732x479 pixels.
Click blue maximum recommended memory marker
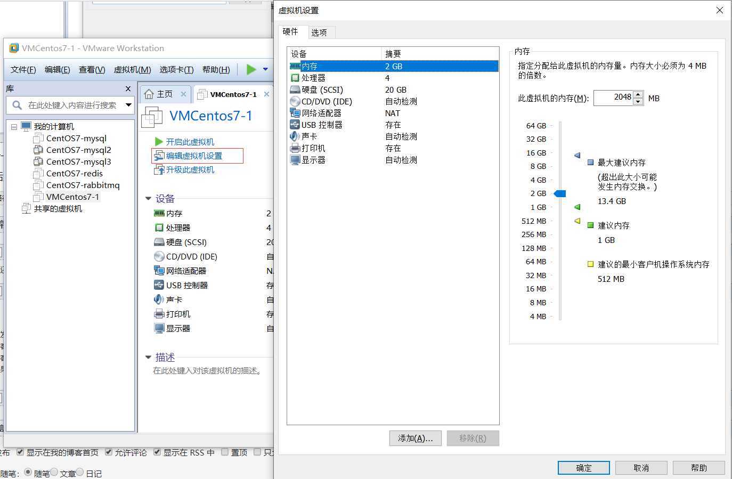tap(577, 155)
